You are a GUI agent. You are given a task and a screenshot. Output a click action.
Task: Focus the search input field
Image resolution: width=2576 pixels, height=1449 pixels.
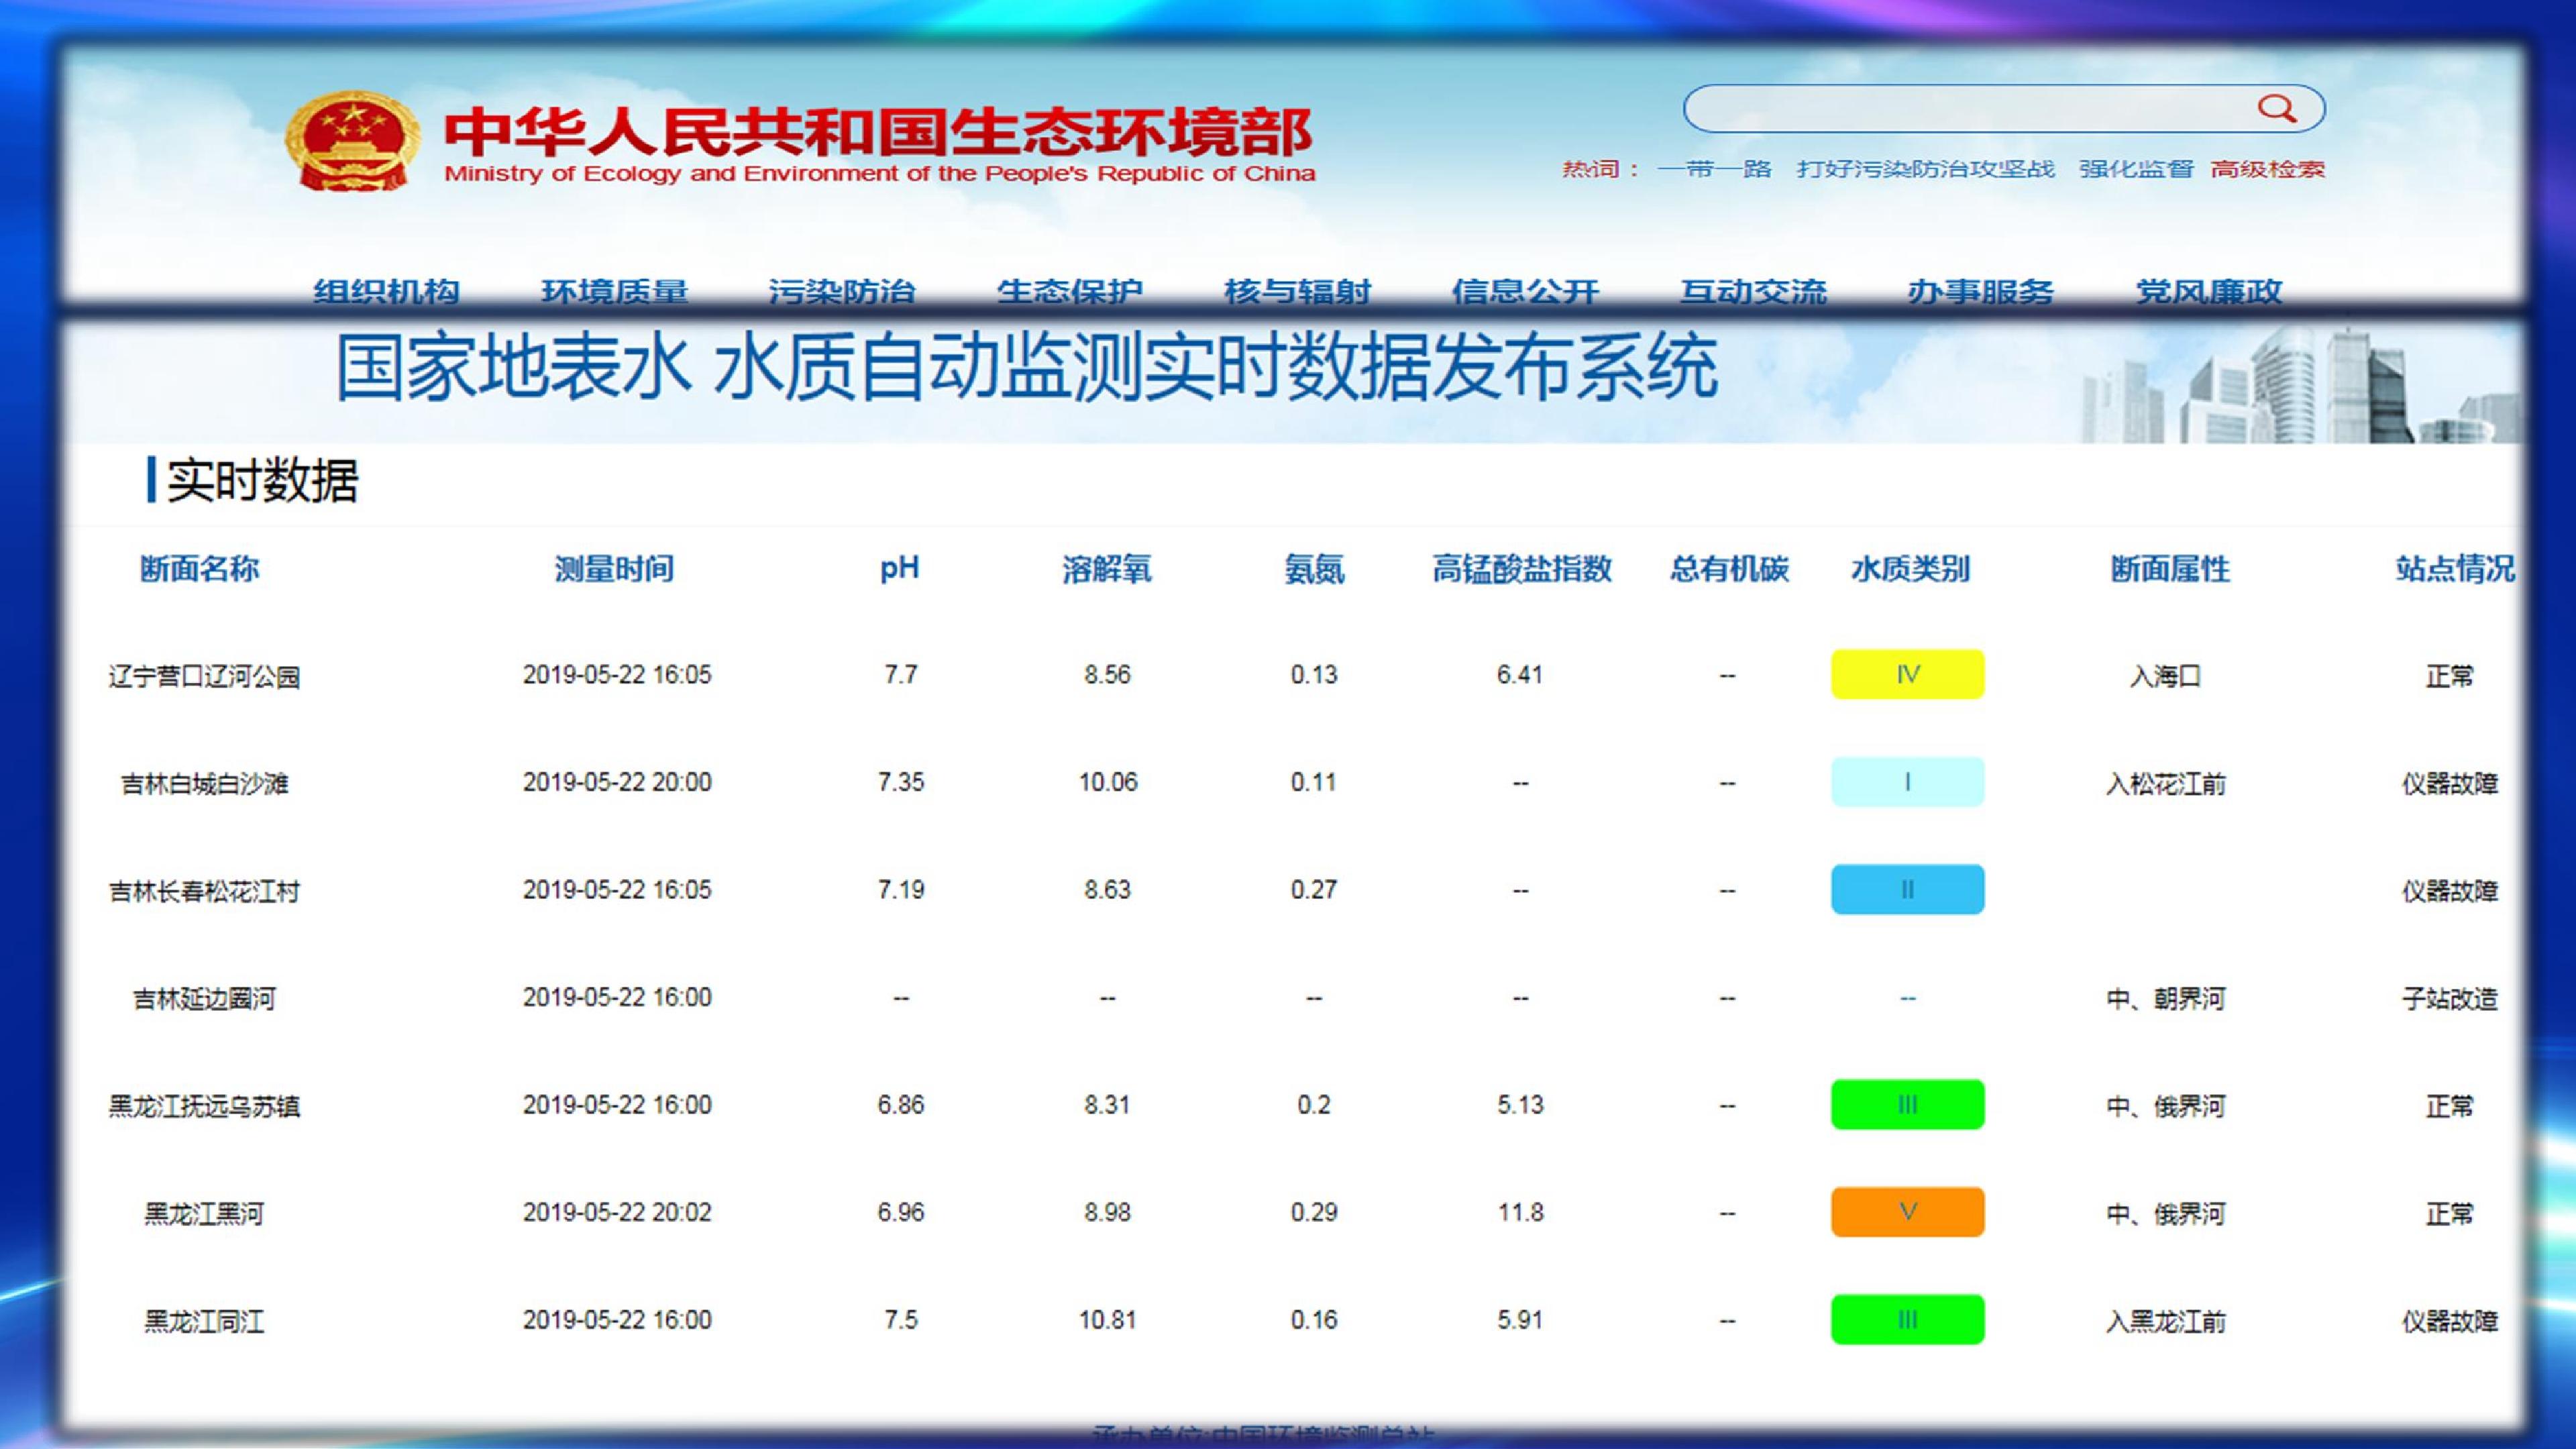[2004, 109]
